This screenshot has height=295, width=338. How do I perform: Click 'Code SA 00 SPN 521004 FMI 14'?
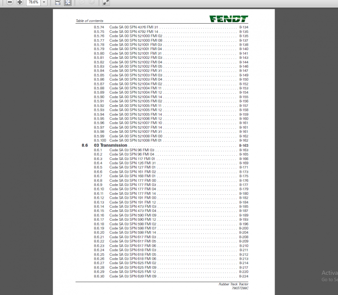pos(136,97)
